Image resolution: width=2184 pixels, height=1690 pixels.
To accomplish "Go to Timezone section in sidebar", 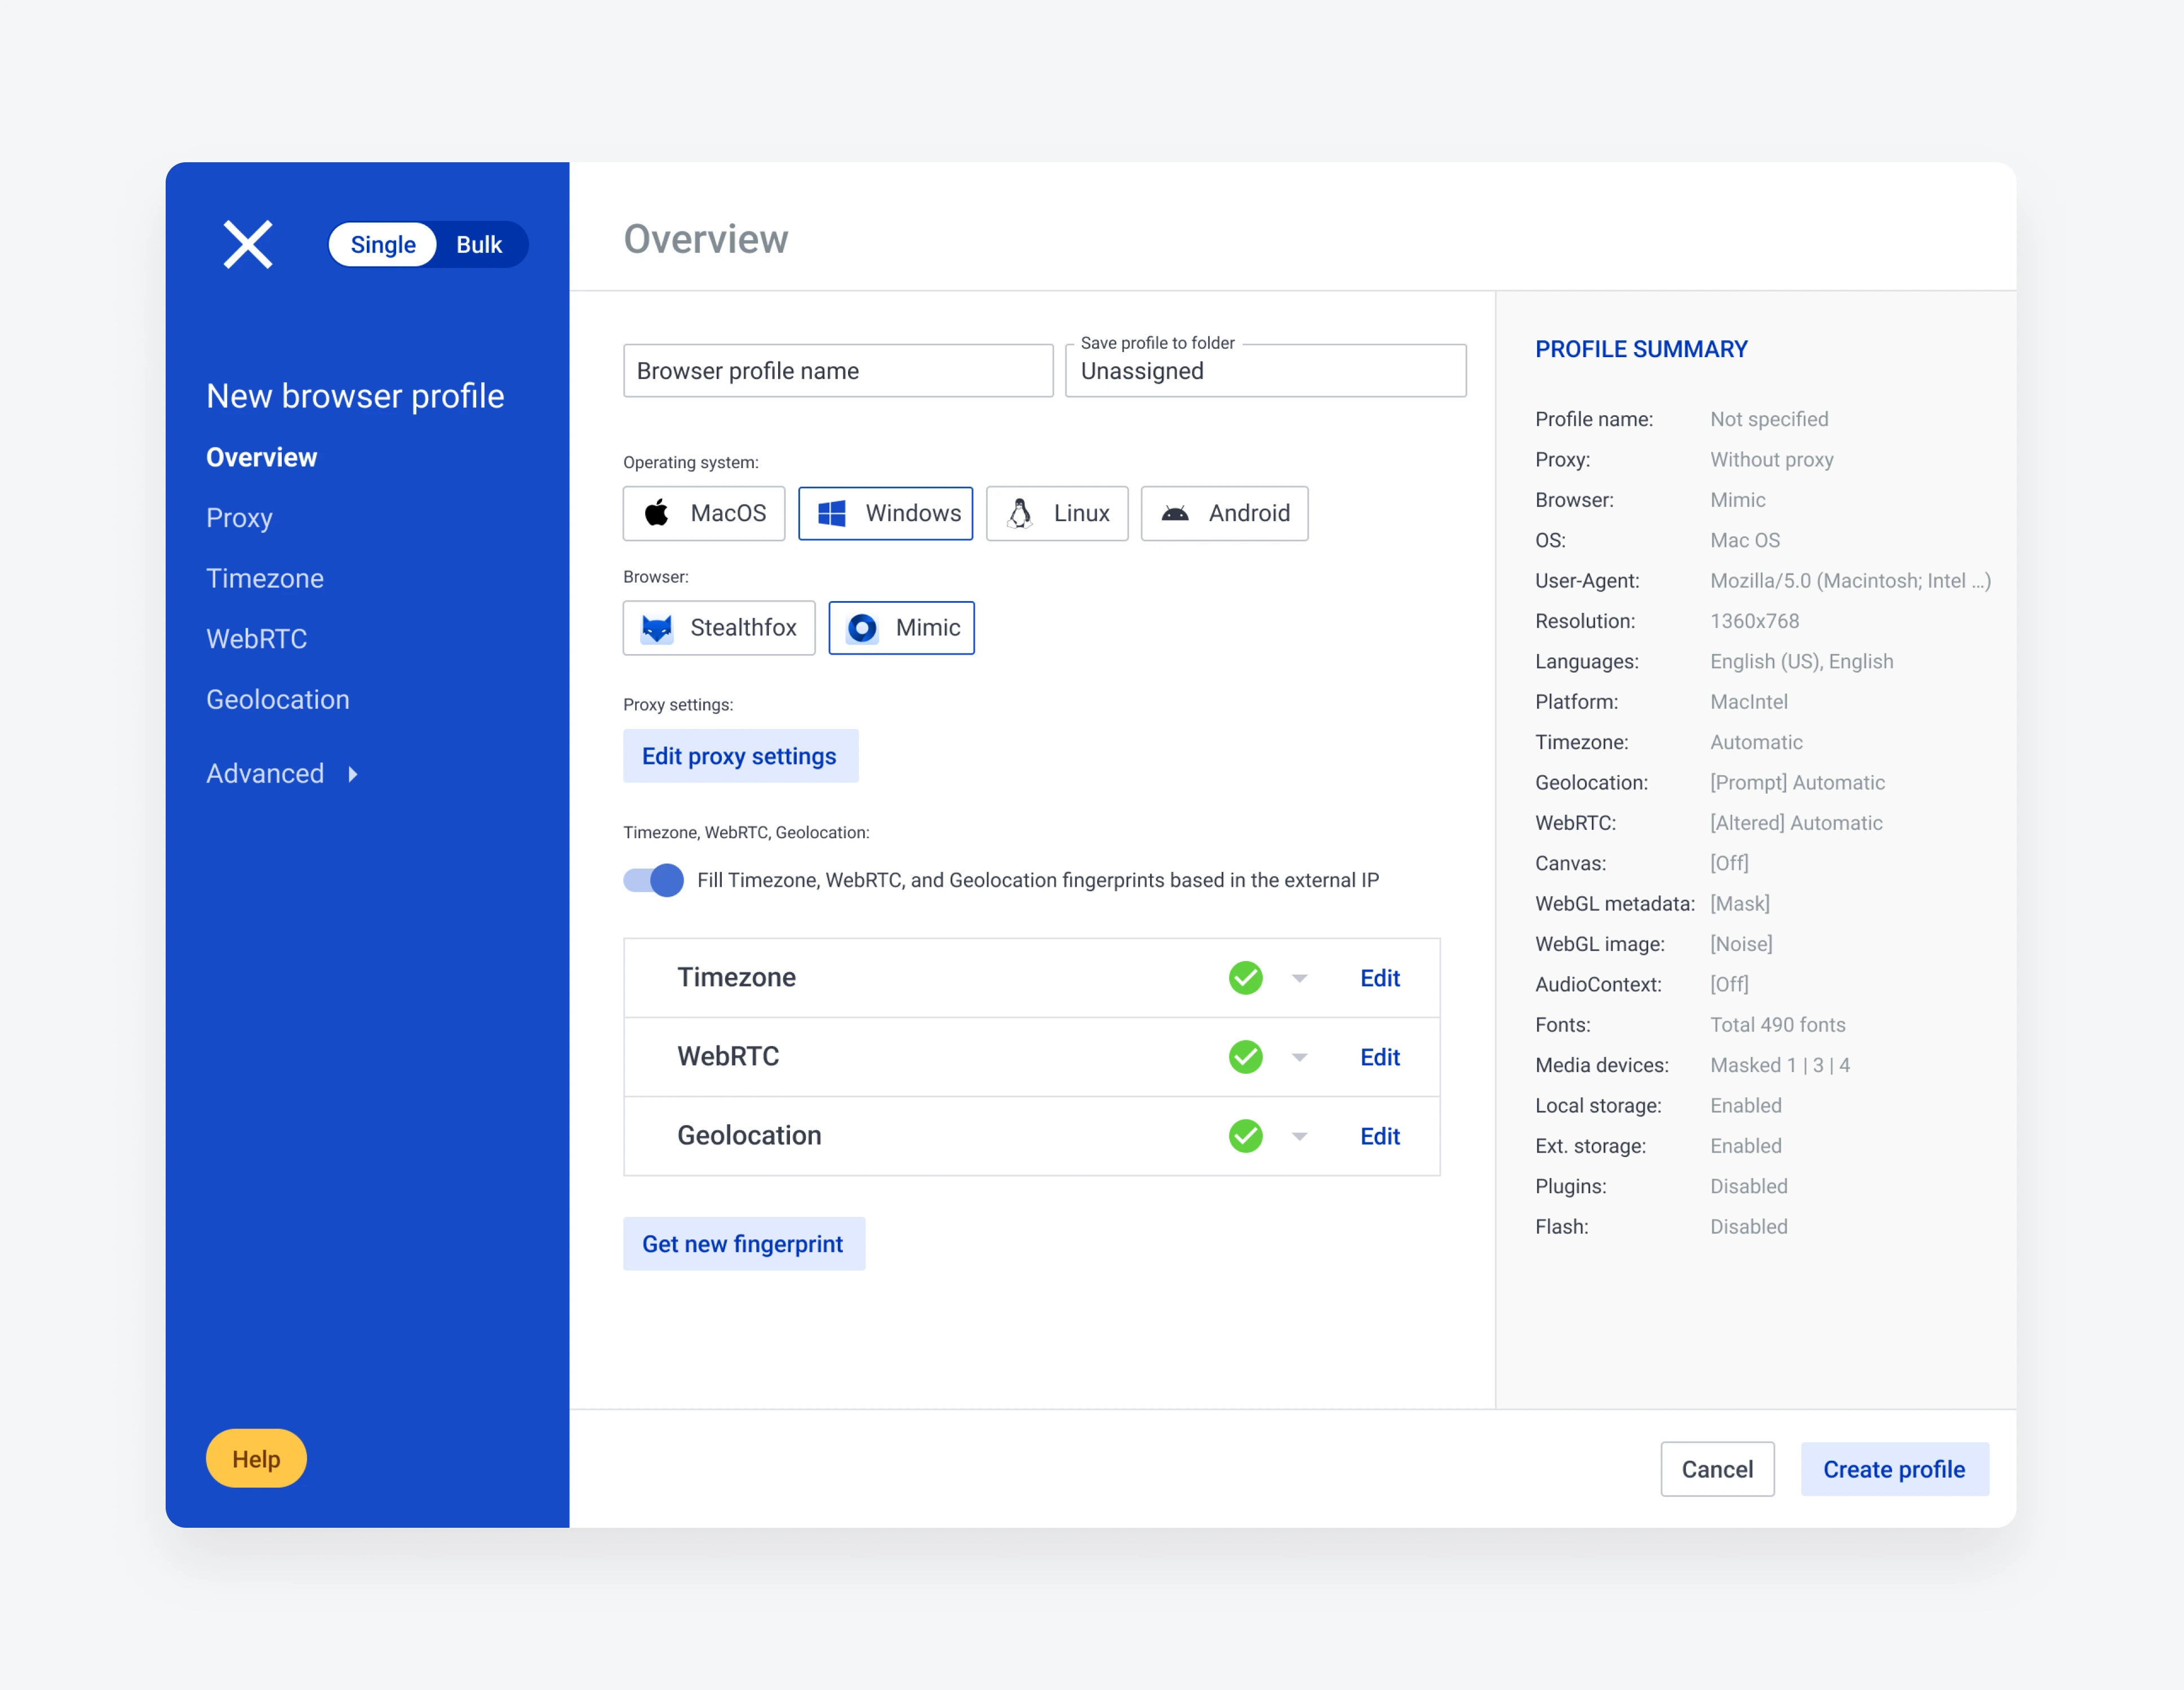I will tap(265, 578).
